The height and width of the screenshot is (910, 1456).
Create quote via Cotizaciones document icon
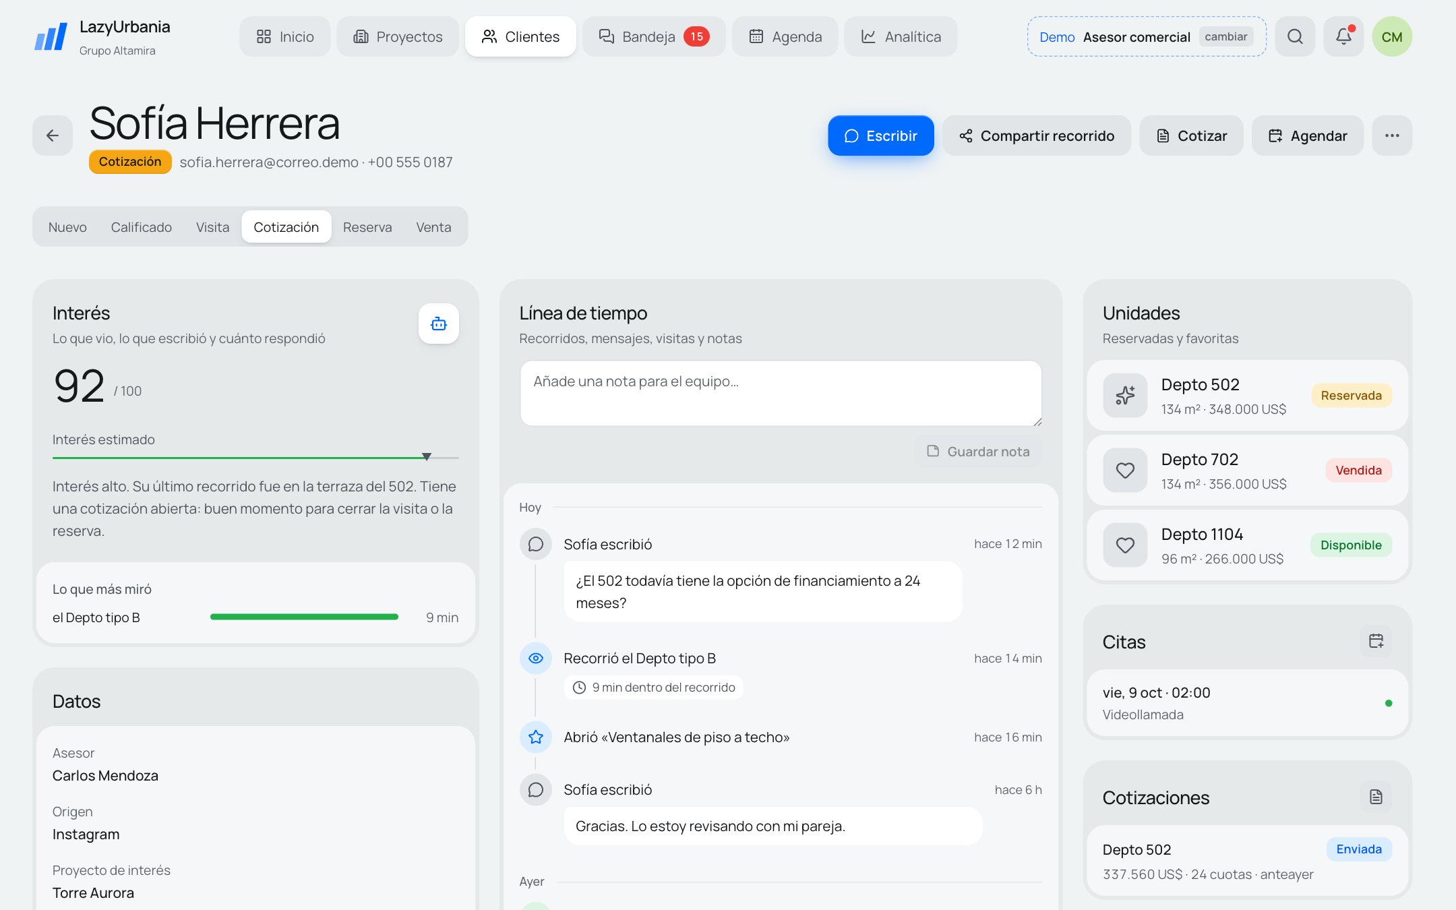pyautogui.click(x=1376, y=797)
